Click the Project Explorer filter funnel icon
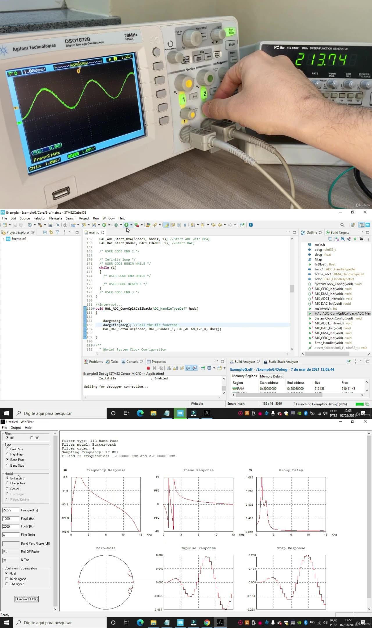 point(57,232)
